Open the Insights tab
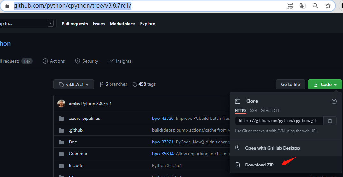Viewport: 343px width, 177px height. pyautogui.click(x=120, y=61)
